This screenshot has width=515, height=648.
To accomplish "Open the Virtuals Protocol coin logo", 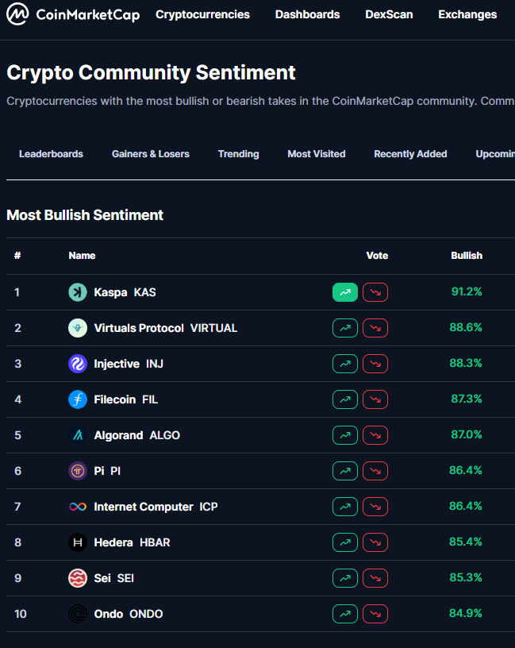I will pyautogui.click(x=78, y=328).
